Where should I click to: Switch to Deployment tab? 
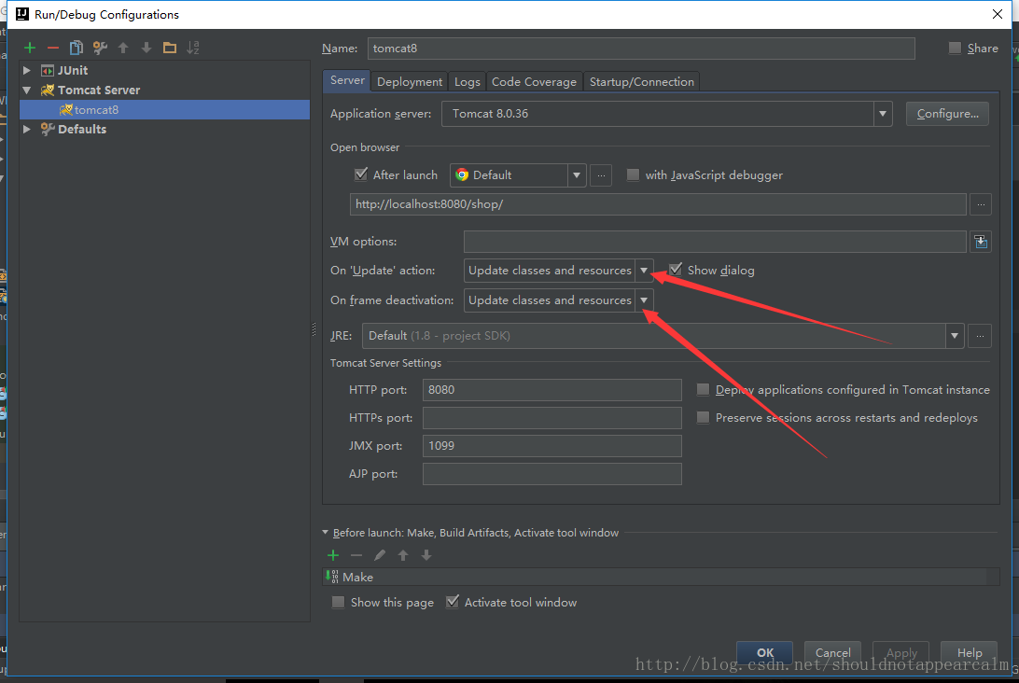pyautogui.click(x=410, y=81)
